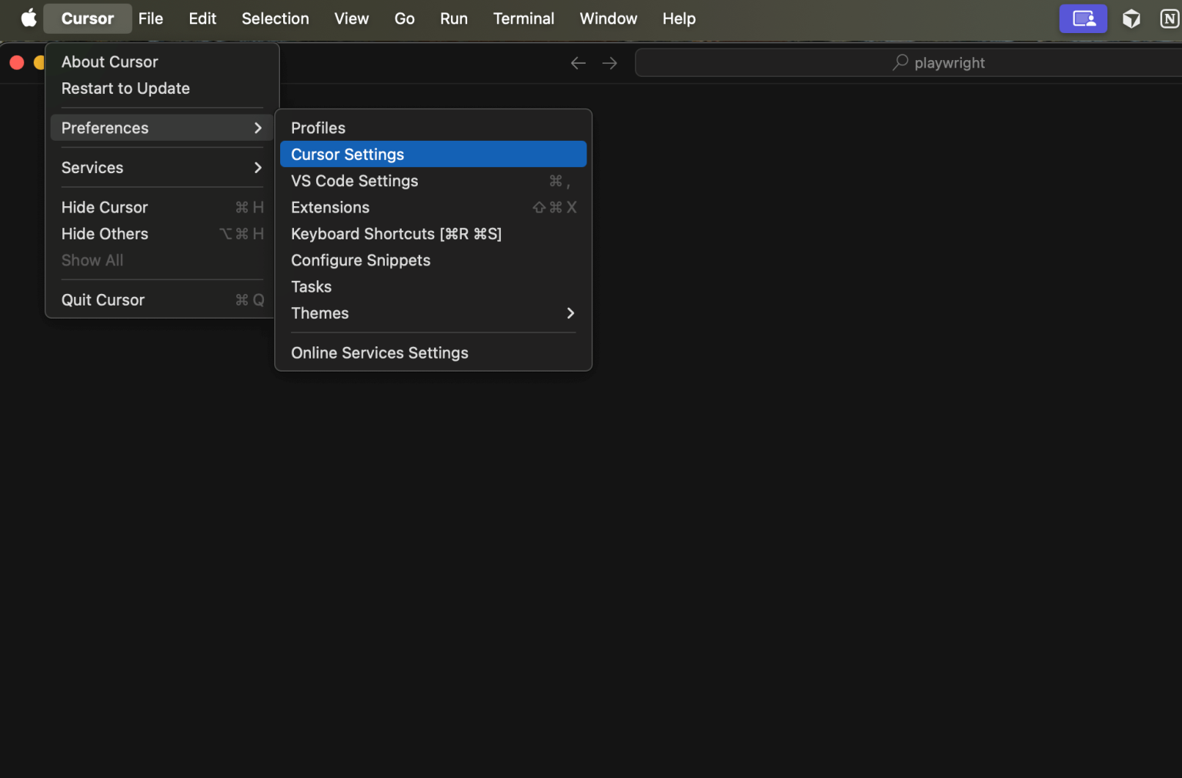Click the forward navigation arrow
Viewport: 1182px width, 778px height.
(x=609, y=63)
